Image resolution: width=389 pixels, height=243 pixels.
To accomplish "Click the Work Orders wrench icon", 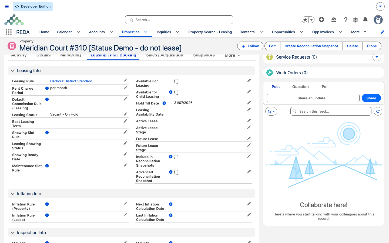I will click(x=270, y=73).
